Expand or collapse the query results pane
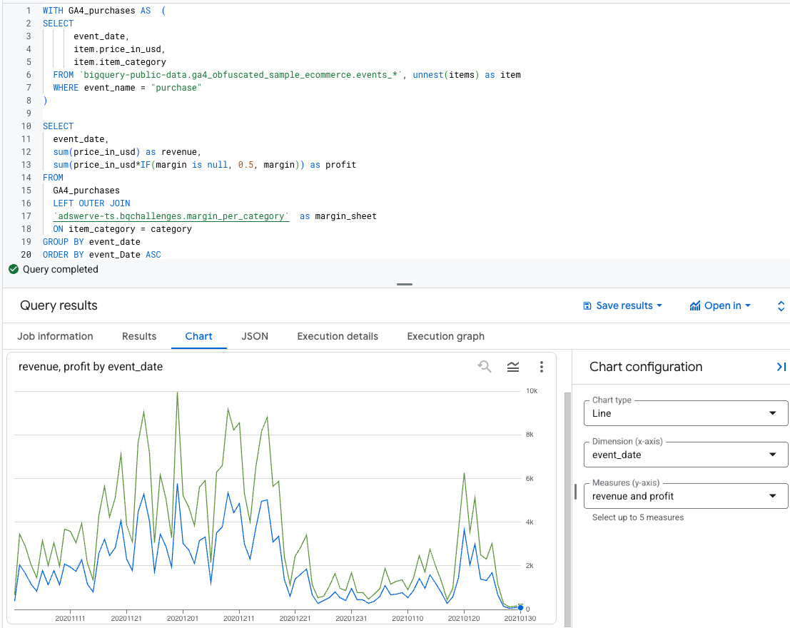This screenshot has height=628, width=790. pyautogui.click(x=781, y=306)
